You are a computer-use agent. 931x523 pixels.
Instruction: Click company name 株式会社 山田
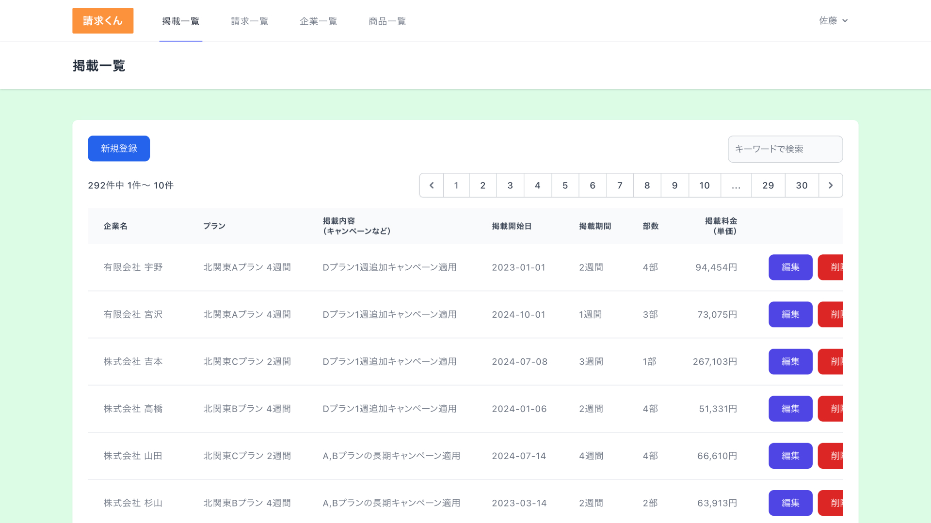coord(133,456)
